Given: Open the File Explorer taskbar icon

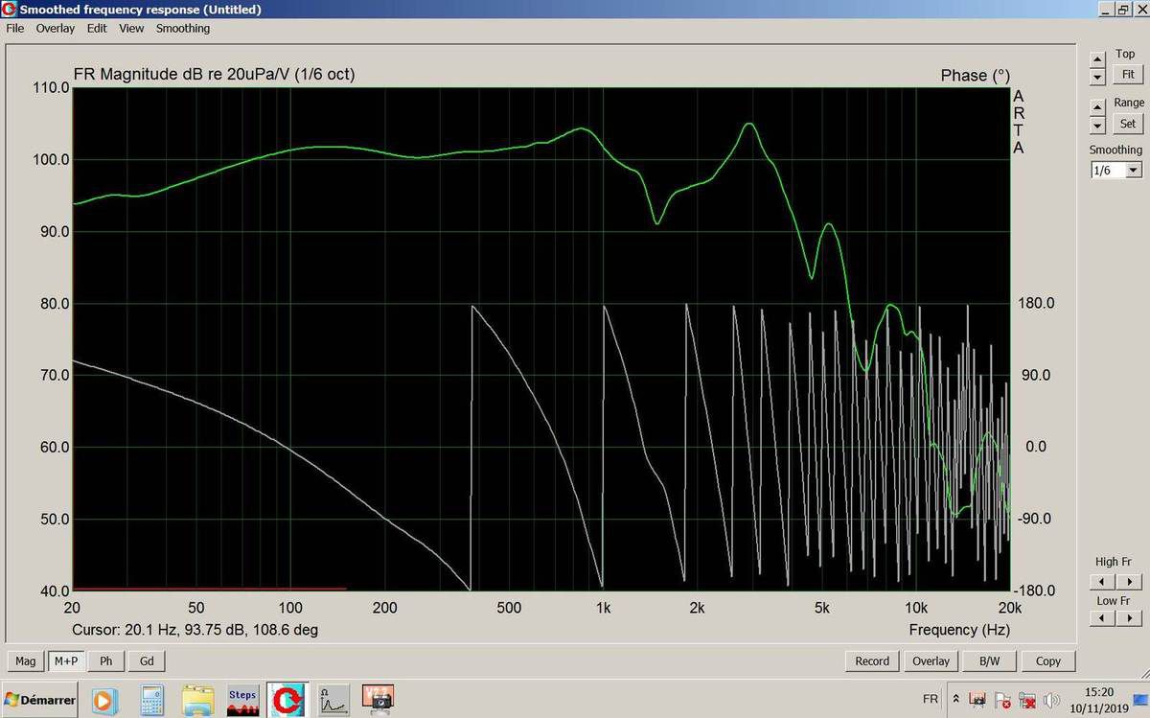Looking at the screenshot, I should tap(197, 700).
